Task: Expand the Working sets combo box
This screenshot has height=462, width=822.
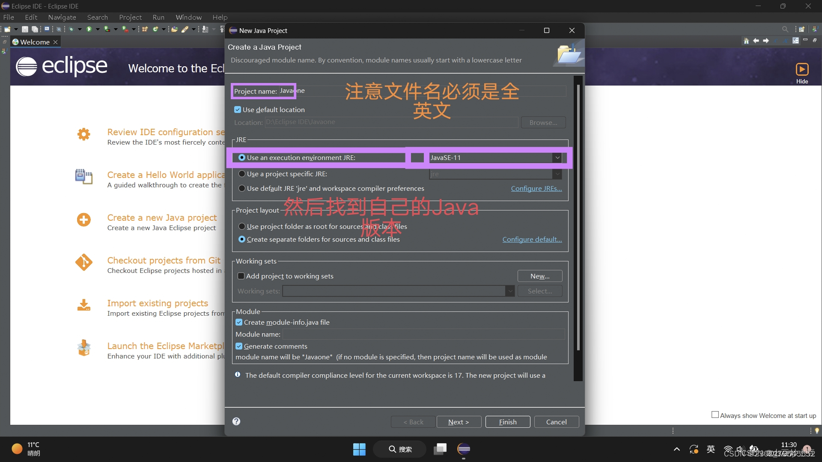Action: pyautogui.click(x=509, y=291)
